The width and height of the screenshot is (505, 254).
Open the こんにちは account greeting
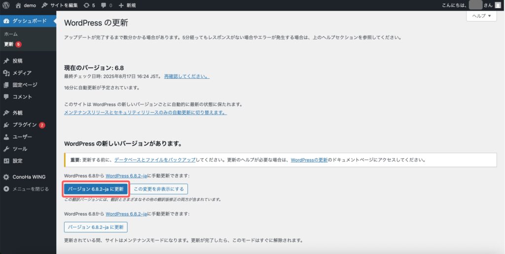[467, 5]
